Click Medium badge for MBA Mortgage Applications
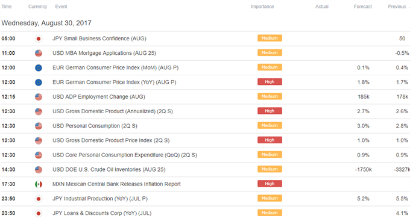 270,53
